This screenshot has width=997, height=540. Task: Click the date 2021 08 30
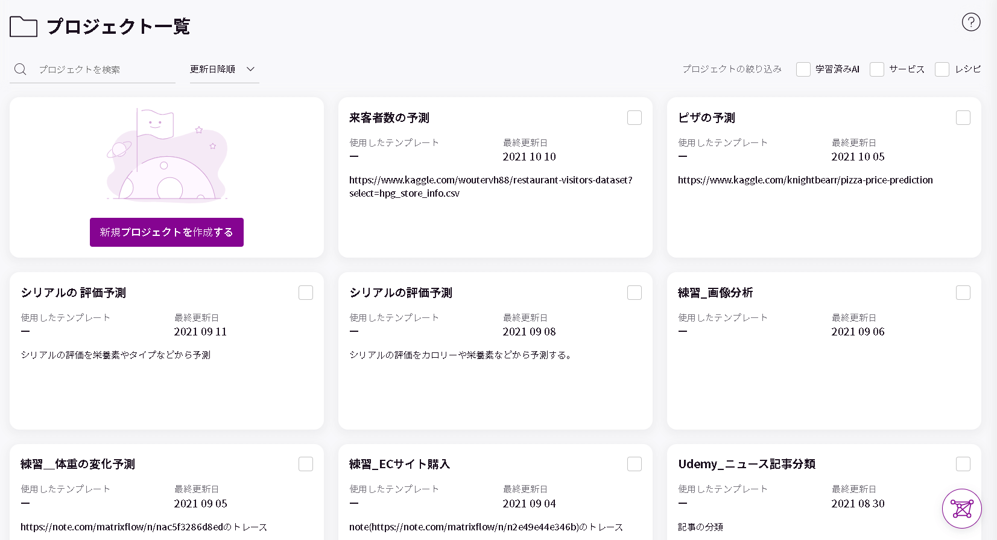pyautogui.click(x=858, y=504)
